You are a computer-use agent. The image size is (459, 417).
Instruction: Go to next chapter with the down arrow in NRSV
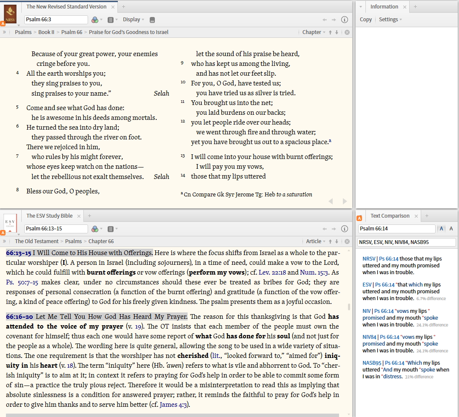coord(336,32)
